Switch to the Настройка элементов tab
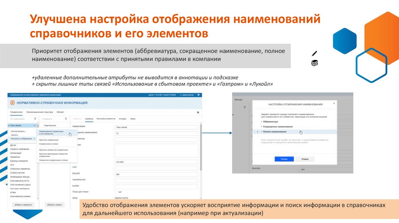Image resolution: width=399 pixels, height=223 pixels. [106, 119]
